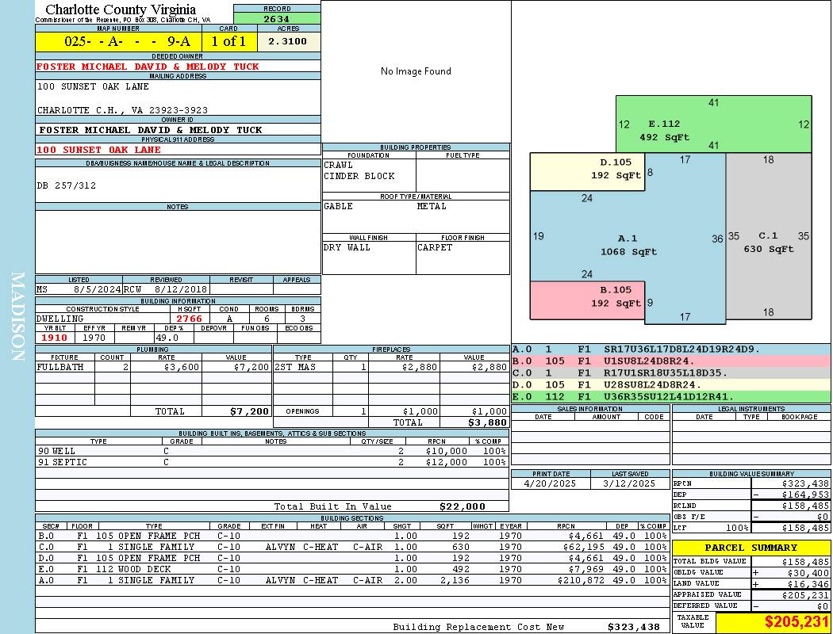Click card value 1 of 1

point(228,41)
